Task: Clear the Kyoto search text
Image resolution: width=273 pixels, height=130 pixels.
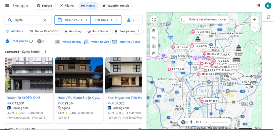Action: [x=45, y=20]
